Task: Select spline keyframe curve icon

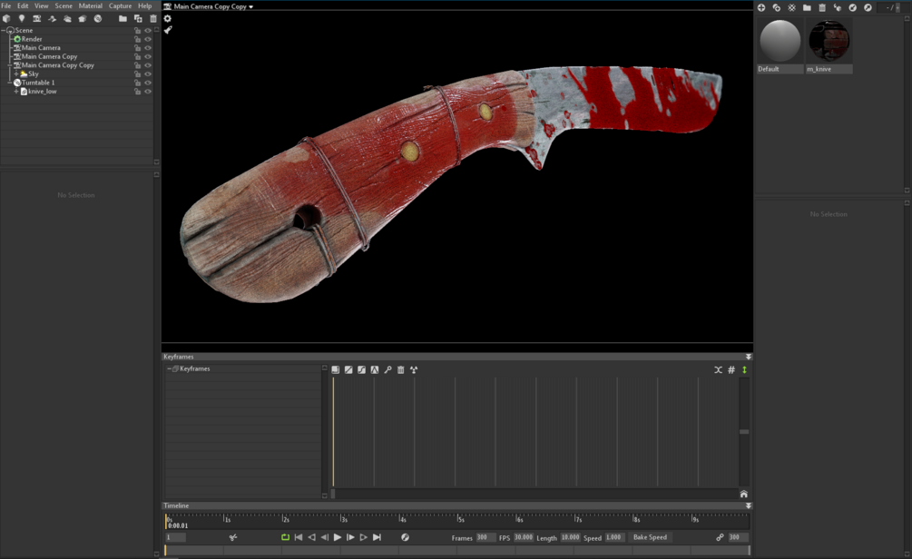Action: [361, 370]
